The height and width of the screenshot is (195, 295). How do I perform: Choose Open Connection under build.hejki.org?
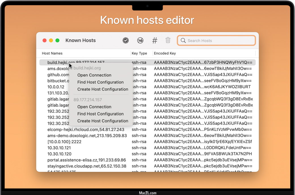click(94, 75)
